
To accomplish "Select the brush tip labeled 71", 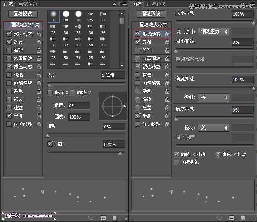I will pos(78,55).
